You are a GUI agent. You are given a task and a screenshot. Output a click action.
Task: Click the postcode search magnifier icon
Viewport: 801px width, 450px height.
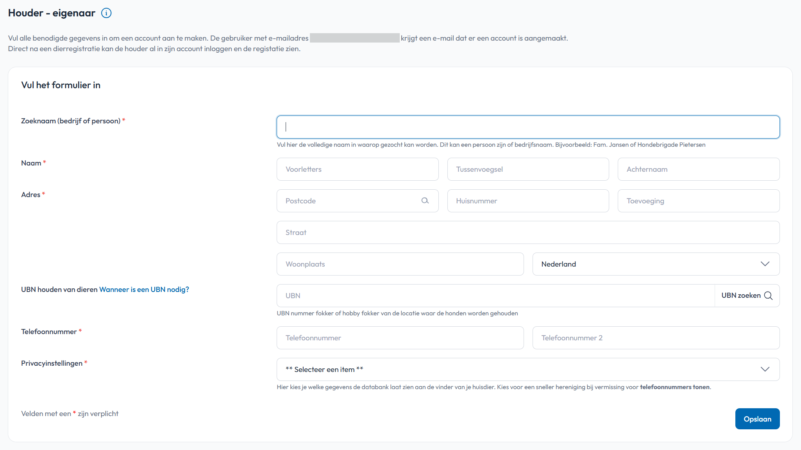click(425, 201)
